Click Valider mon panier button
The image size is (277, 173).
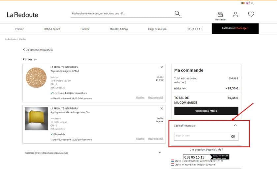pyautogui.click(x=206, y=111)
